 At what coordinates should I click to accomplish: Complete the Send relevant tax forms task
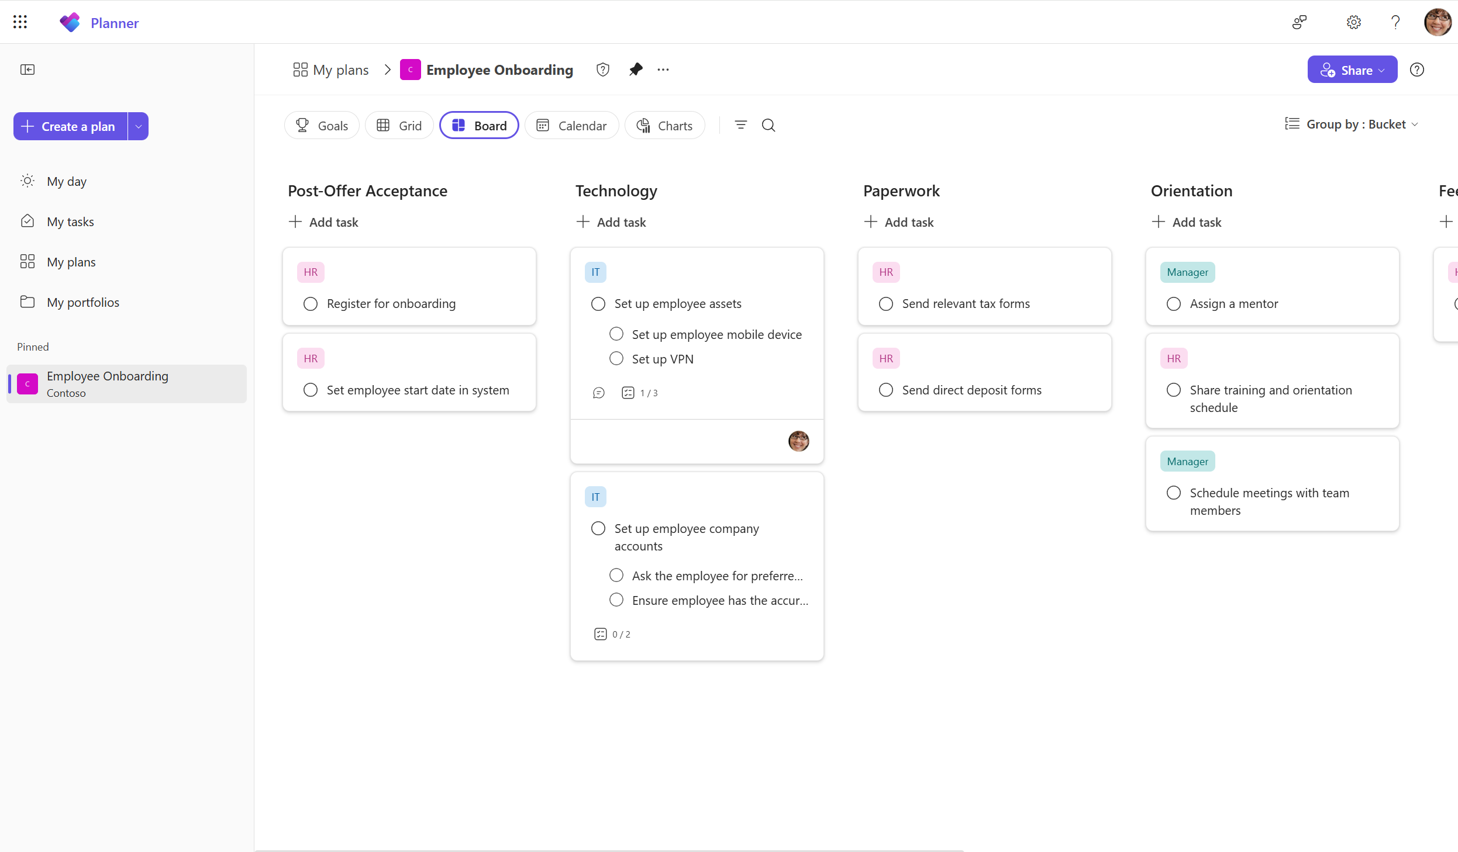[x=885, y=303]
